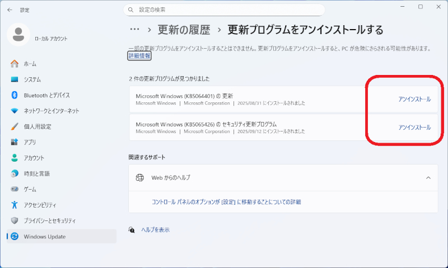Go to 更新の履歴 breadcrumb
Screen dimensions: 448x268
[184, 30]
